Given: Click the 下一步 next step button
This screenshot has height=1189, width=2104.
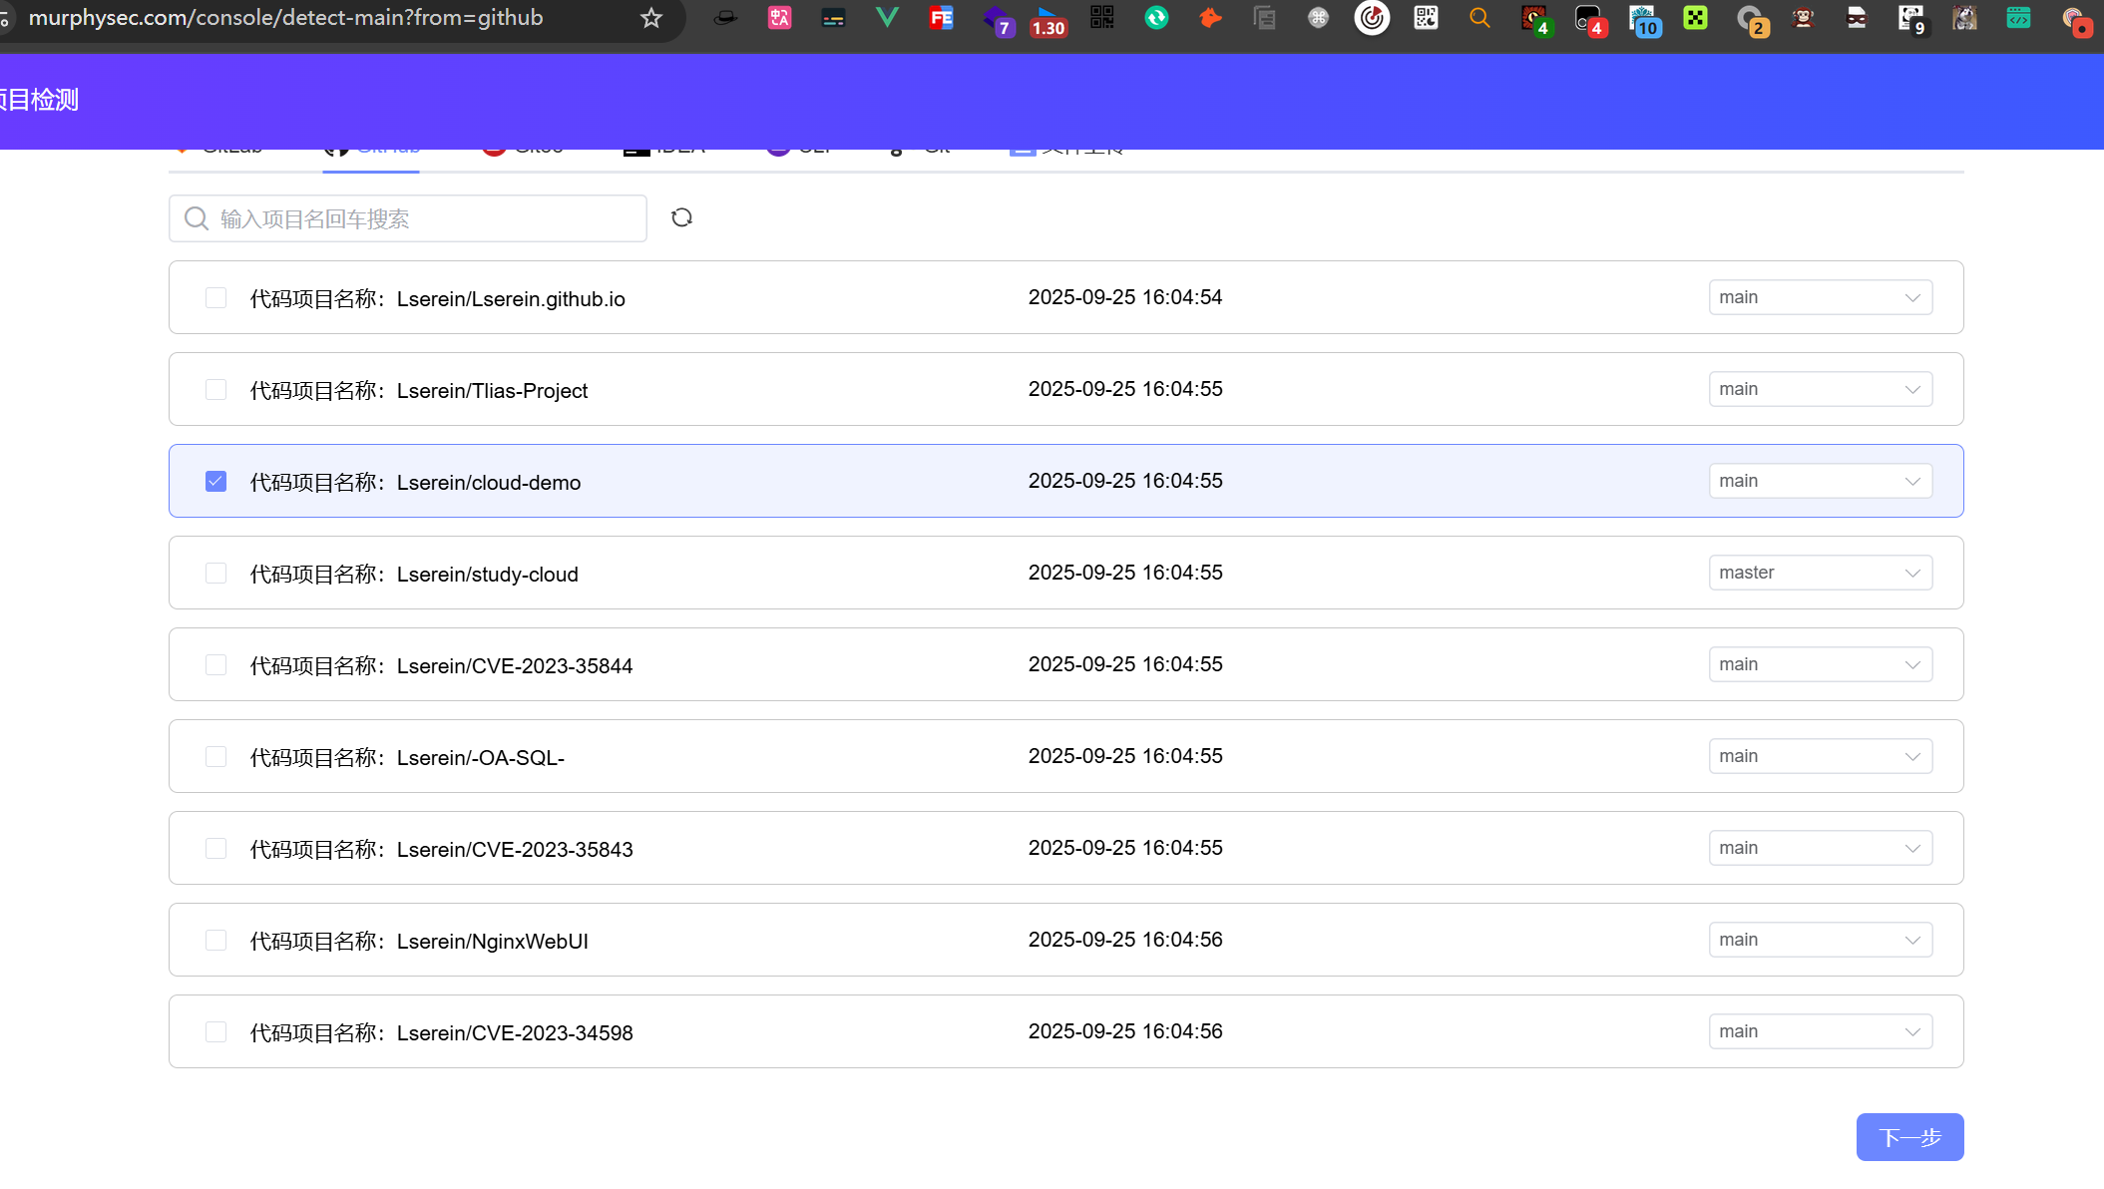Looking at the screenshot, I should [x=1908, y=1137].
